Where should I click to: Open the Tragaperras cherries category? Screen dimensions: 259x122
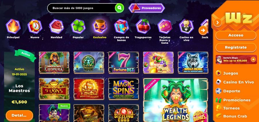pyautogui.click(x=143, y=26)
